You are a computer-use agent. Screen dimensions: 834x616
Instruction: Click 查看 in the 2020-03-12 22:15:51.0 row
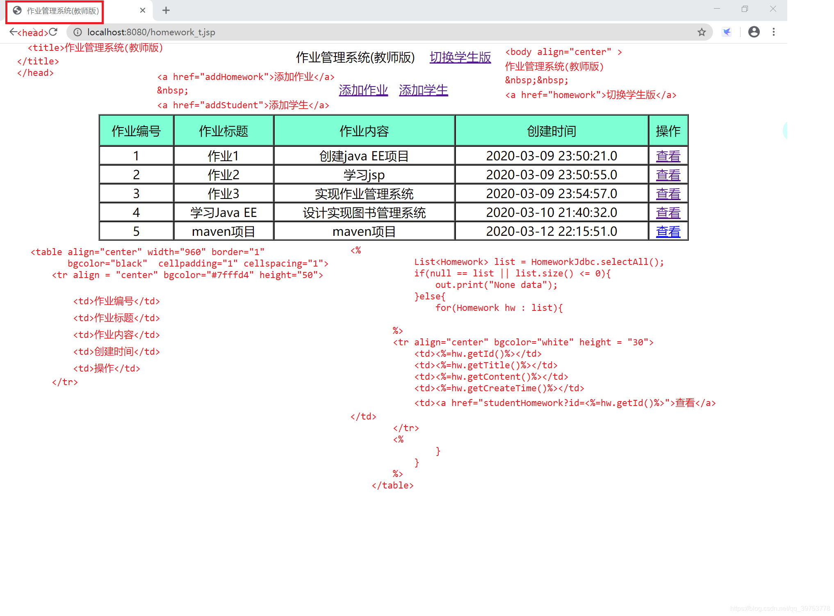(x=668, y=231)
